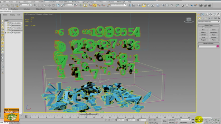This screenshot has width=221, height=124.
Task: Click the pink object color swatch
Action: (x=218, y=46)
